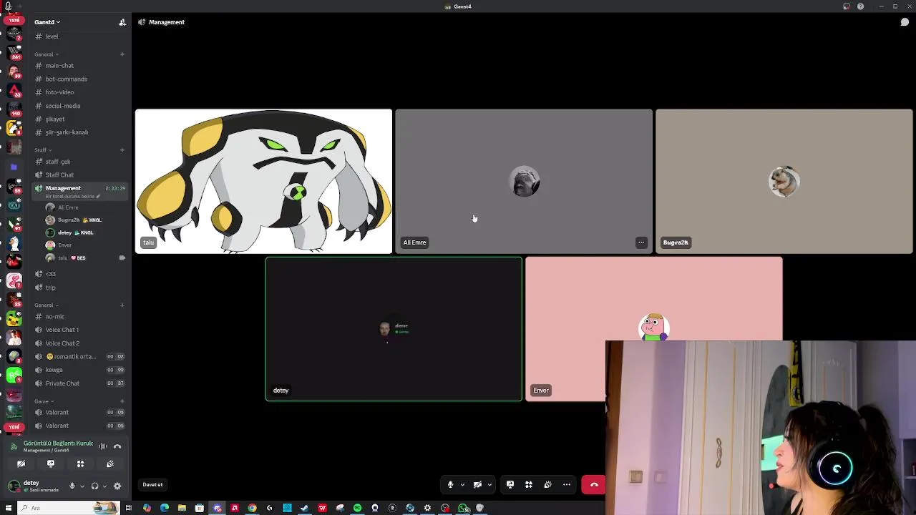
Task: Open the Ganst4 server dropdown menu
Action: (x=47, y=22)
